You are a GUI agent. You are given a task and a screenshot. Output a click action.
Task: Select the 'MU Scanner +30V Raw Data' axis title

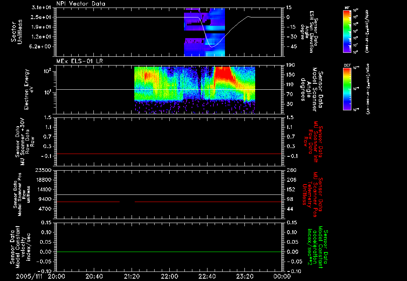click(25, 142)
